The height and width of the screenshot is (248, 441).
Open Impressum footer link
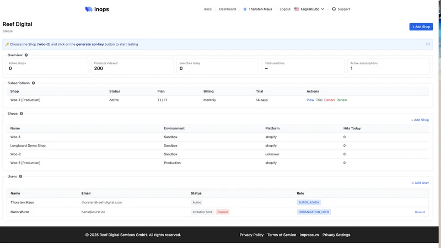point(309,235)
